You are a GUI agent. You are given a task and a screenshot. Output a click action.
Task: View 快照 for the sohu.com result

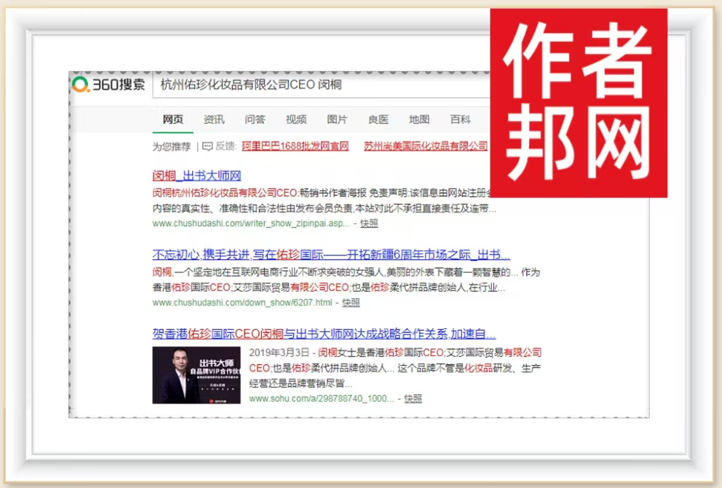[x=413, y=398]
